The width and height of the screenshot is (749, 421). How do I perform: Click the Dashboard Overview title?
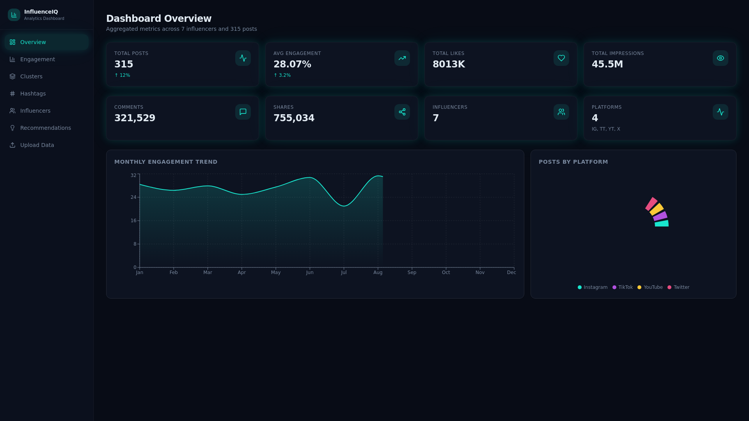pos(159,19)
